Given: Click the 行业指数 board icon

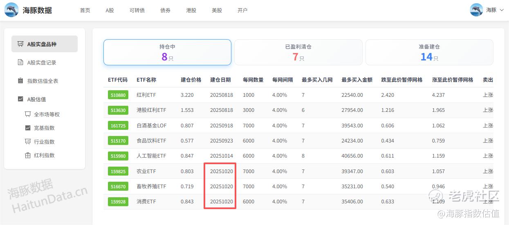Looking at the screenshot, I should tap(28, 142).
